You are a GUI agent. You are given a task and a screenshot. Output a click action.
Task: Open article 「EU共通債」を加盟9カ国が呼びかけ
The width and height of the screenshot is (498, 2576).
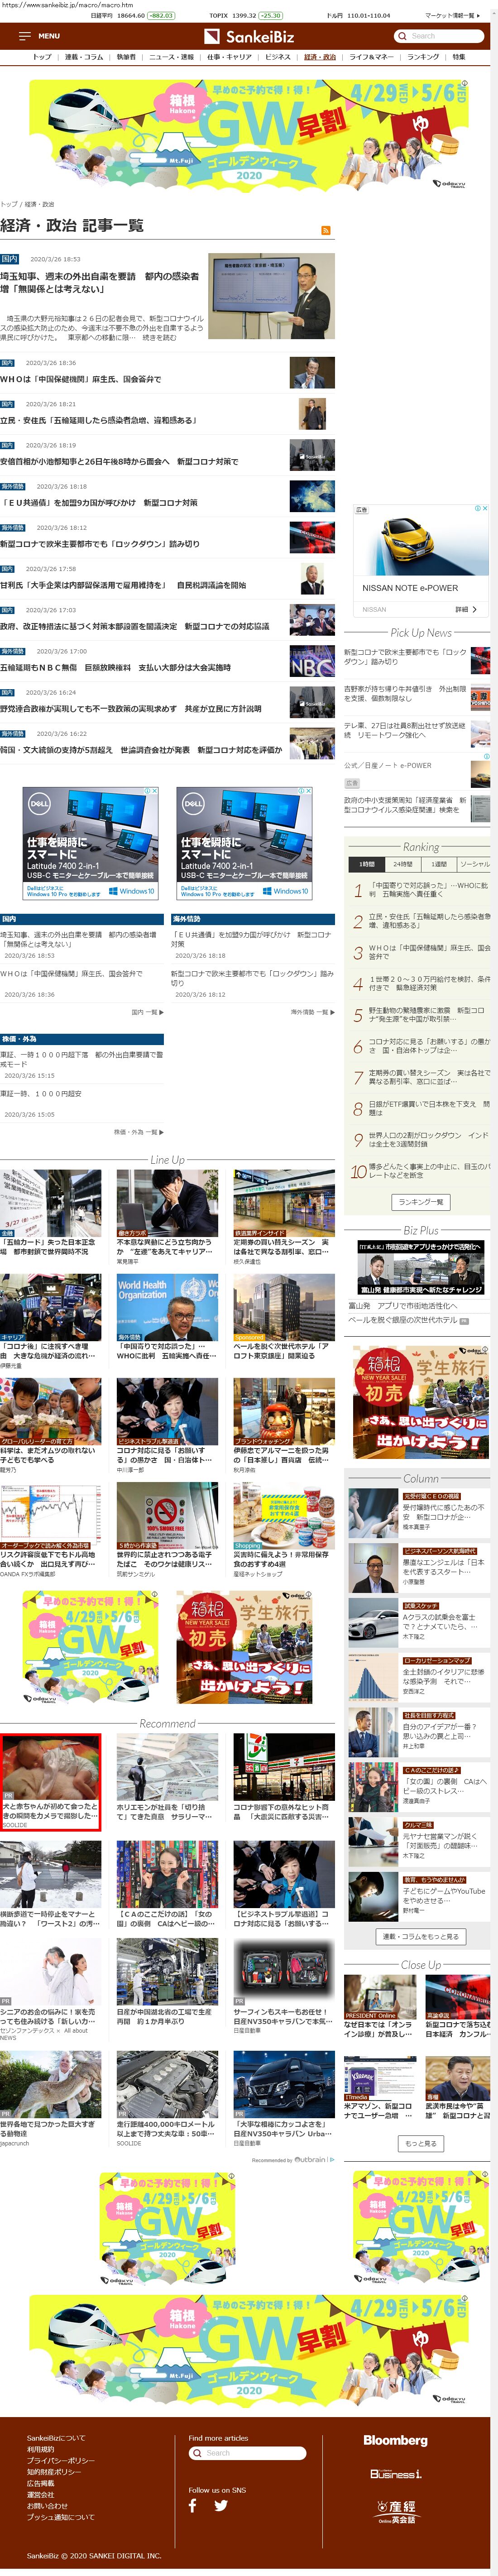click(x=100, y=503)
